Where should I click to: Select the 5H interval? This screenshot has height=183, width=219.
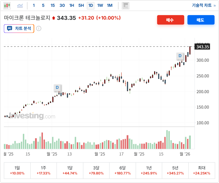click(x=81, y=6)
